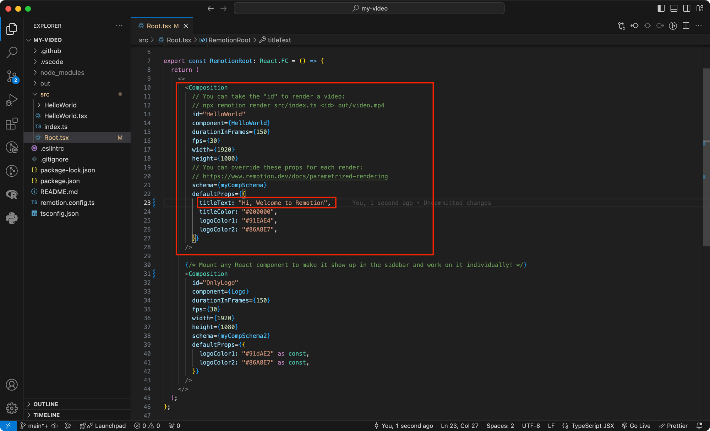Go forward with the navigation arrow

[x=223, y=9]
